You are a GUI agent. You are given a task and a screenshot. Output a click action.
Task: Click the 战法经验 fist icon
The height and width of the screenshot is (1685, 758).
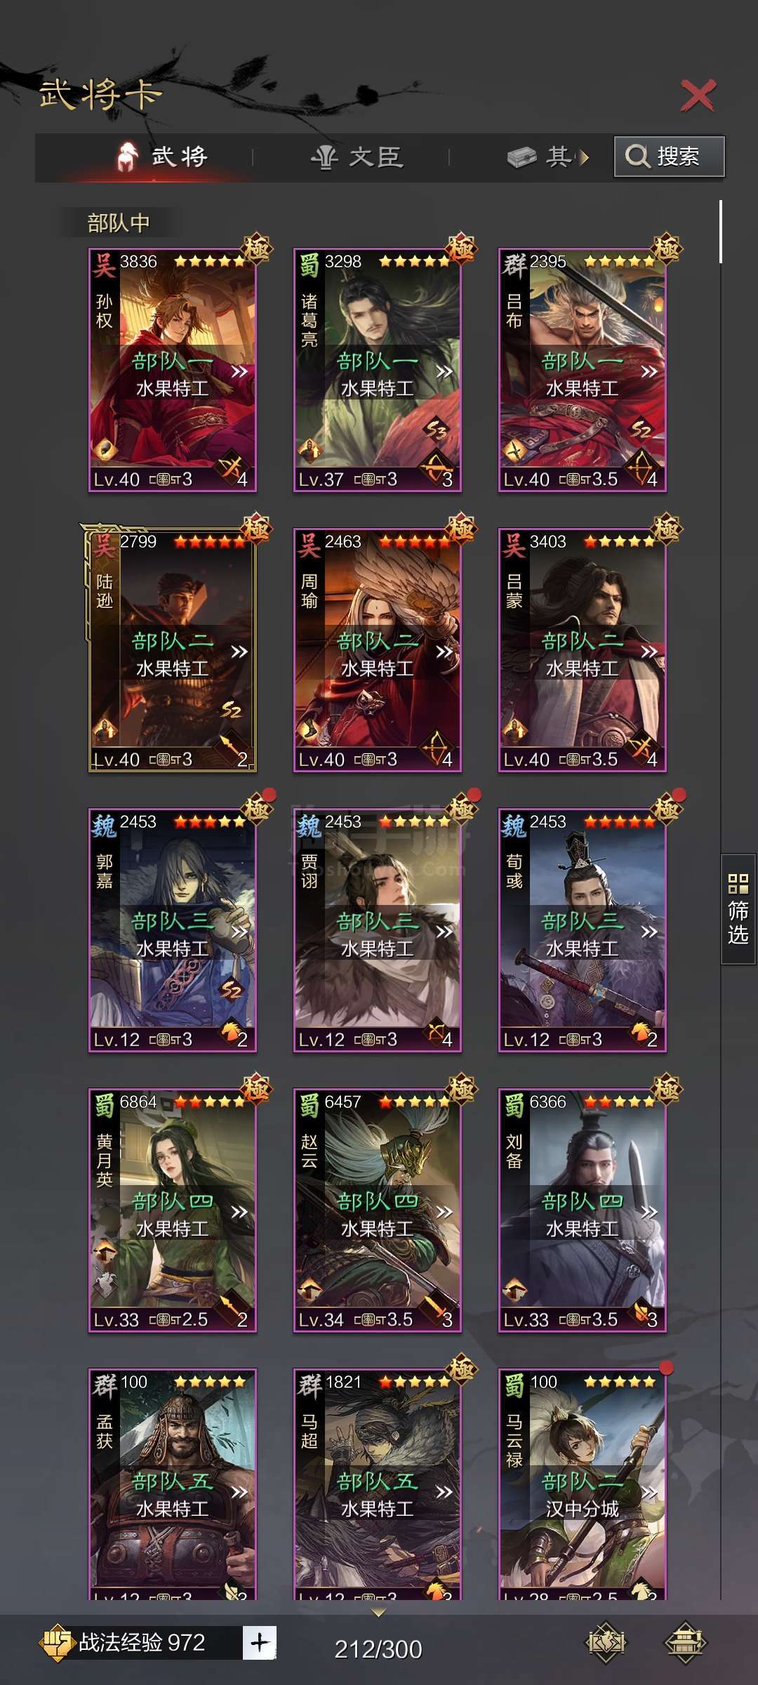pos(58,1643)
